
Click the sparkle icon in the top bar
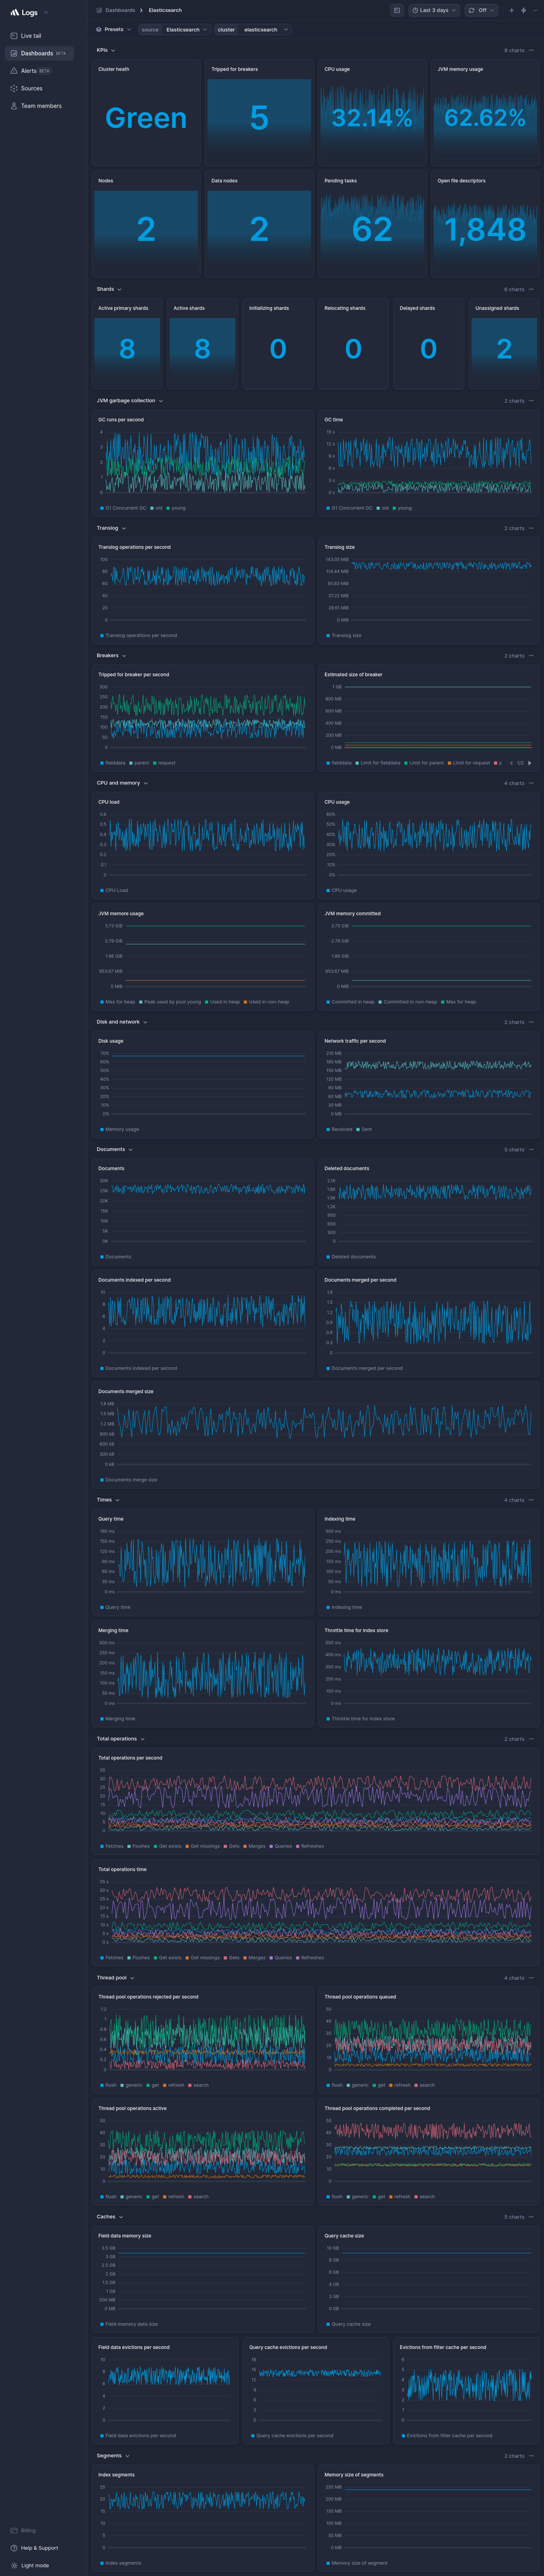click(x=524, y=10)
